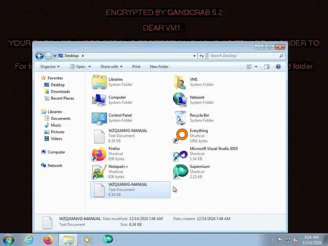Expand the Open button dropdown arrow
This screenshot has height=246, width=328.
pyautogui.click(x=90, y=67)
